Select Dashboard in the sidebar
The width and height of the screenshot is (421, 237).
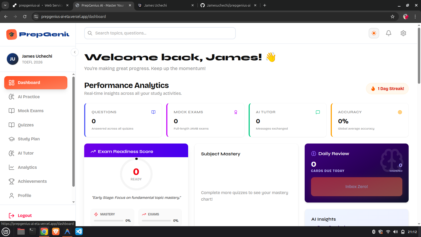[36, 83]
